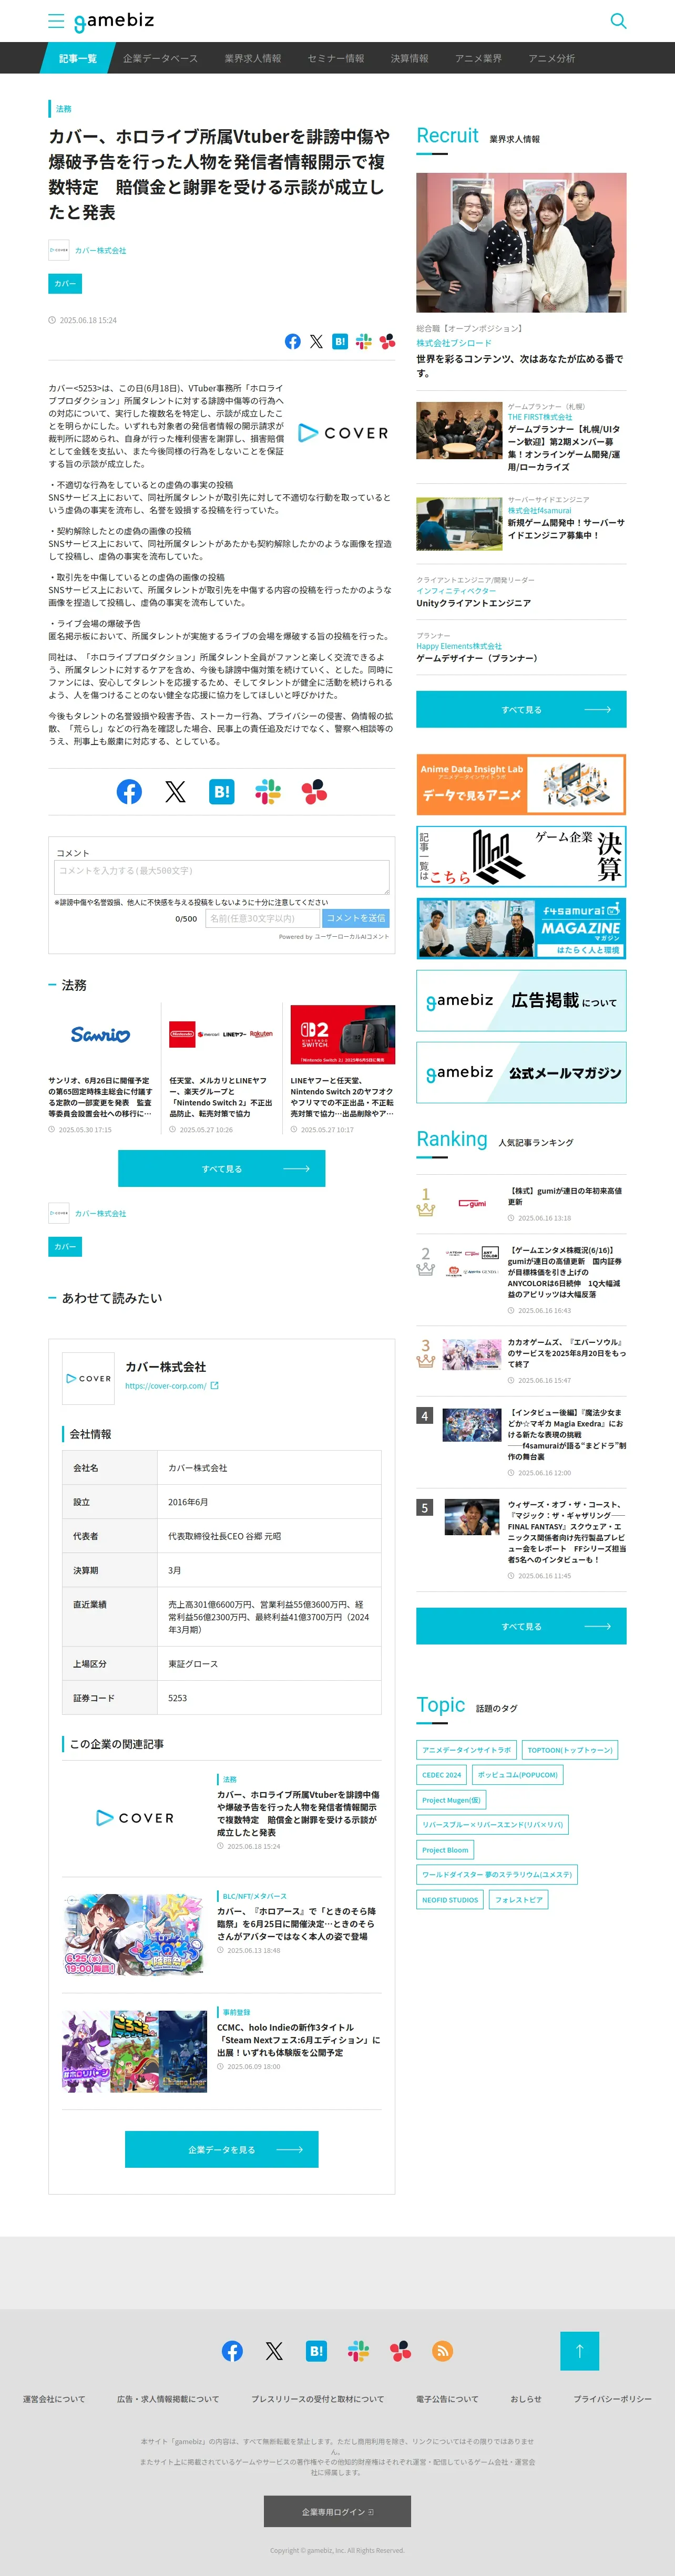The width and height of the screenshot is (675, 2576).
Task: Click the search magnifier icon in header
Action: (618, 21)
